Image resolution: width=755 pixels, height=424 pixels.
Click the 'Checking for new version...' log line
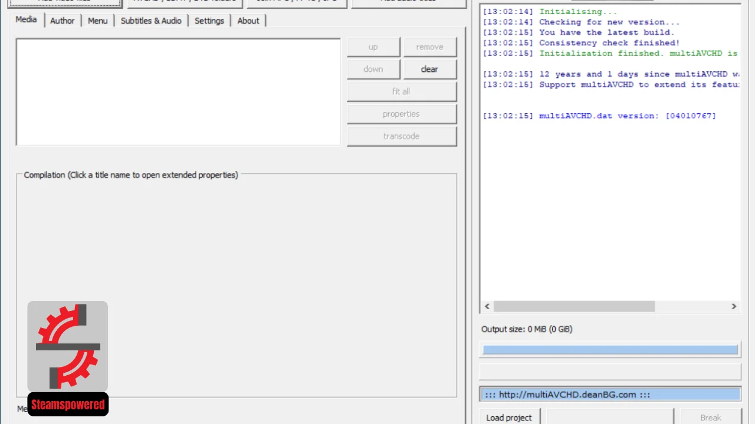click(581, 22)
